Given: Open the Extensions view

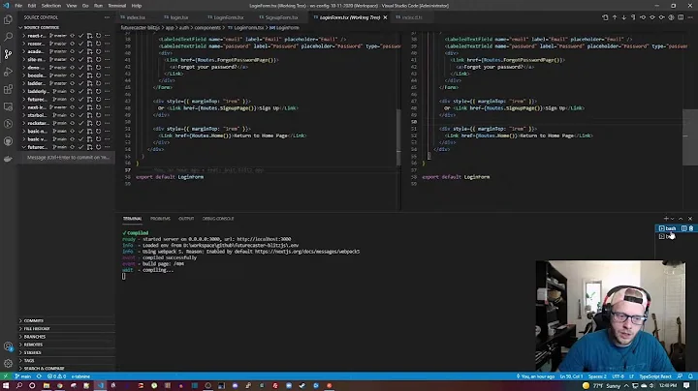Looking at the screenshot, I should tap(8, 89).
